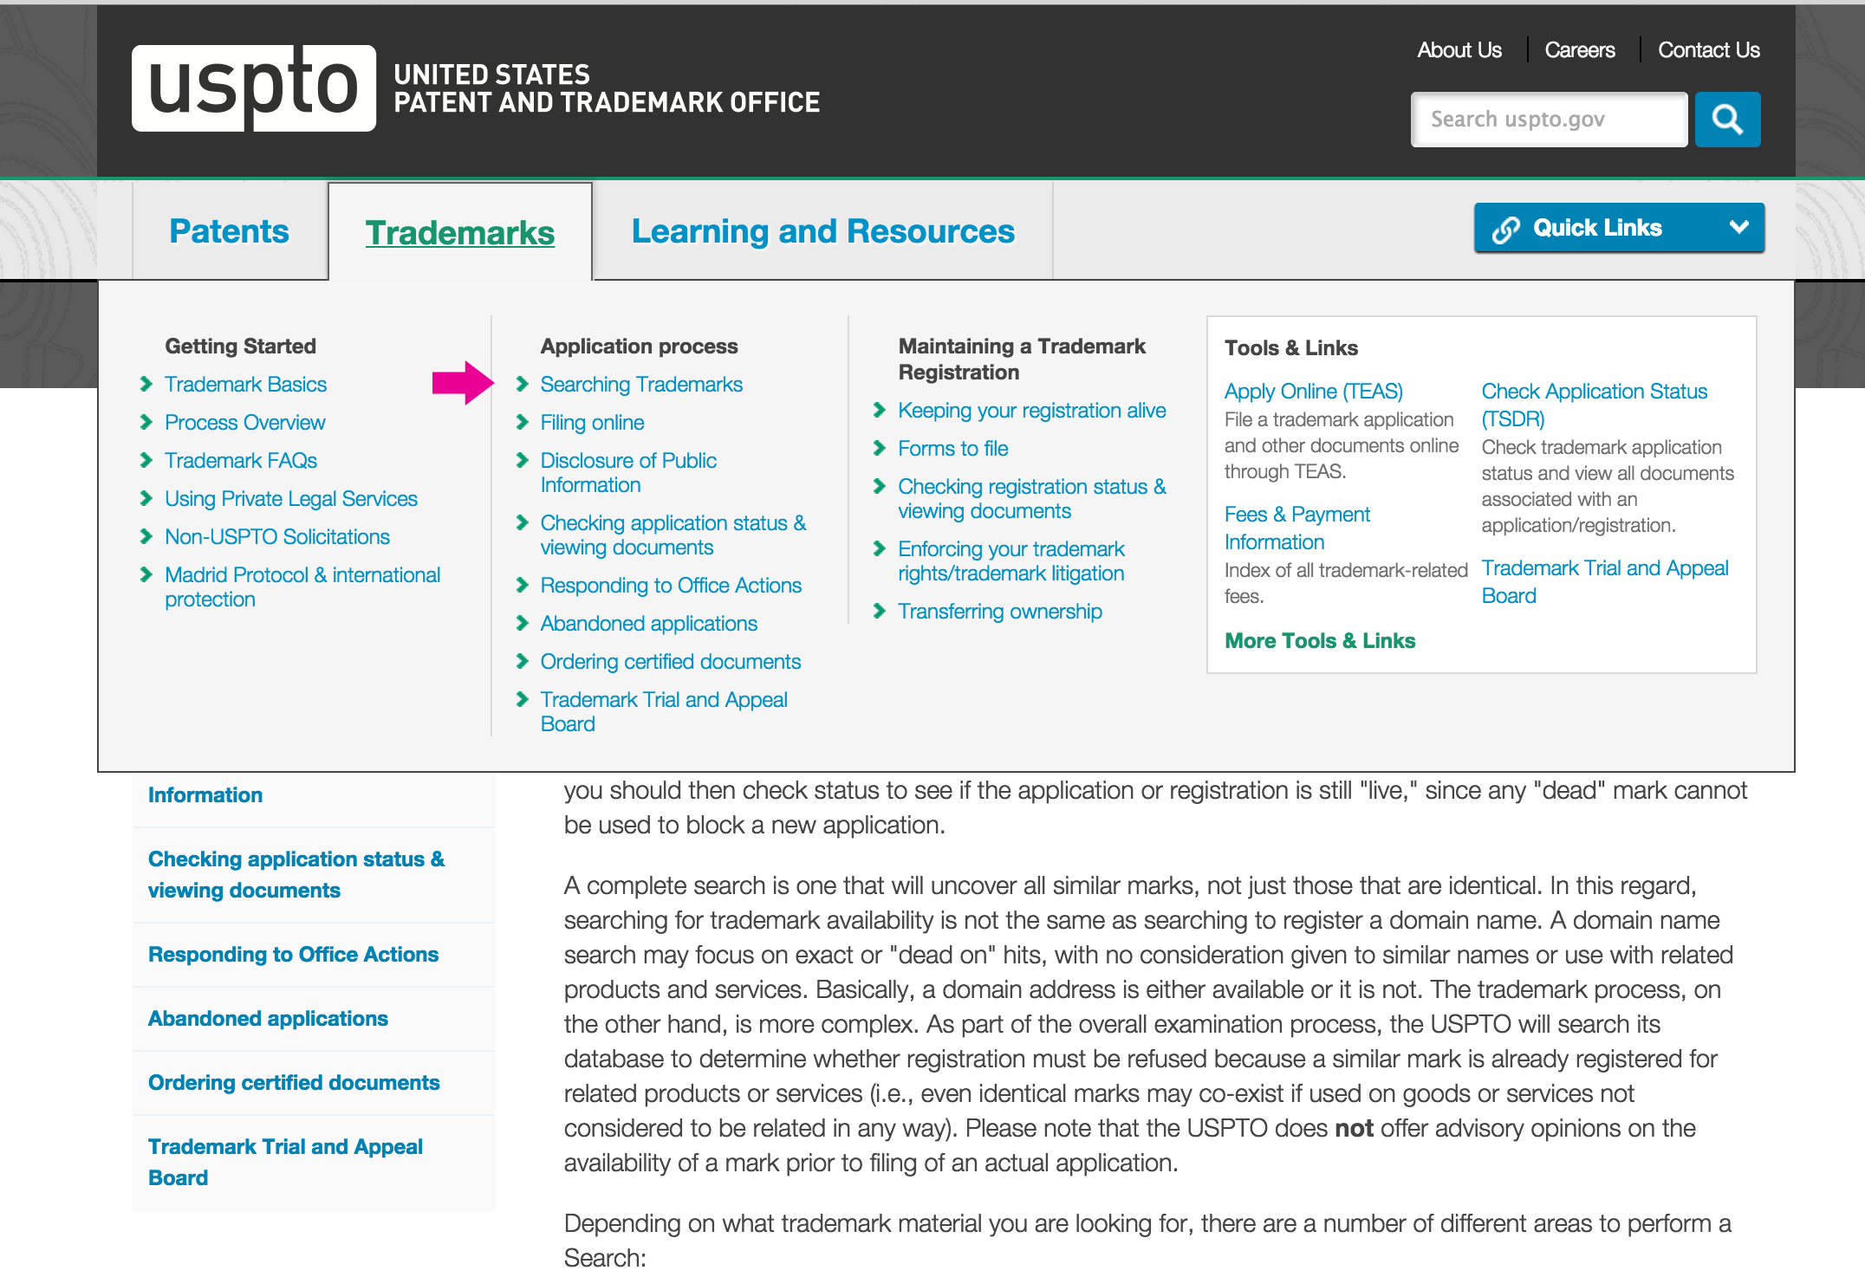Click chevron beside Trademark Basics
The width and height of the screenshot is (1865, 1277).
[x=146, y=384]
